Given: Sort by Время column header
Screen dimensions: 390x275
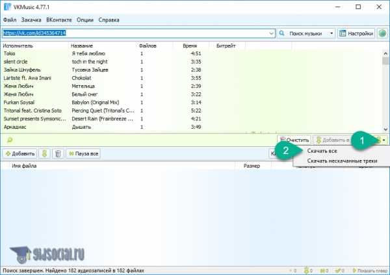Looking at the screenshot, I should coord(190,46).
